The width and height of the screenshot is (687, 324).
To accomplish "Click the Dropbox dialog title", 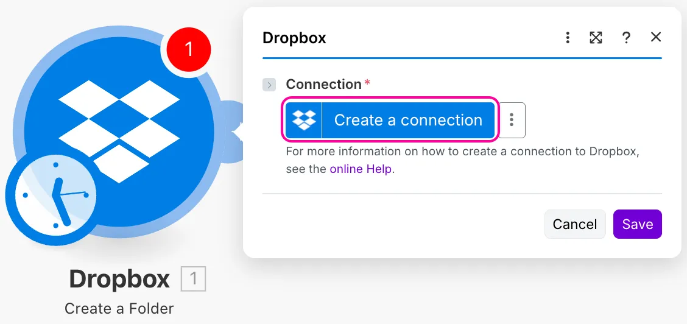I will [294, 38].
